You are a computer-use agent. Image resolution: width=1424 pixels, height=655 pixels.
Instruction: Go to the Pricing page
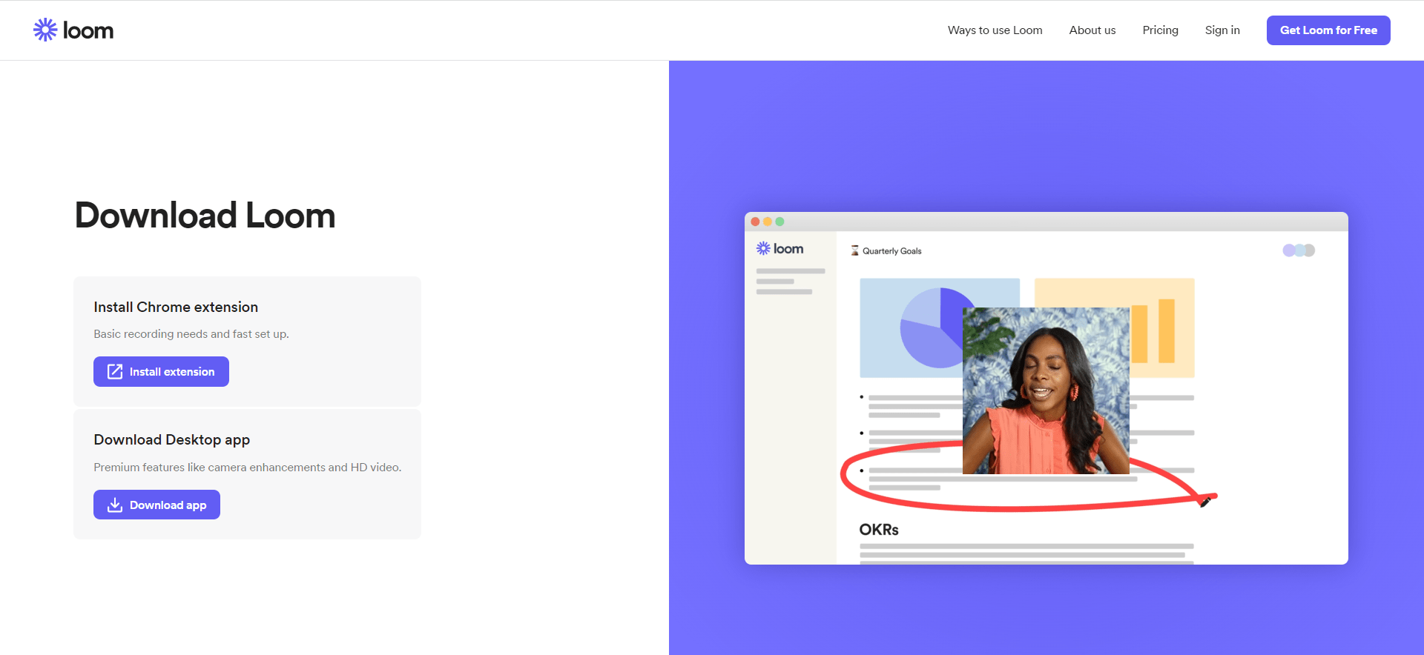(x=1160, y=30)
